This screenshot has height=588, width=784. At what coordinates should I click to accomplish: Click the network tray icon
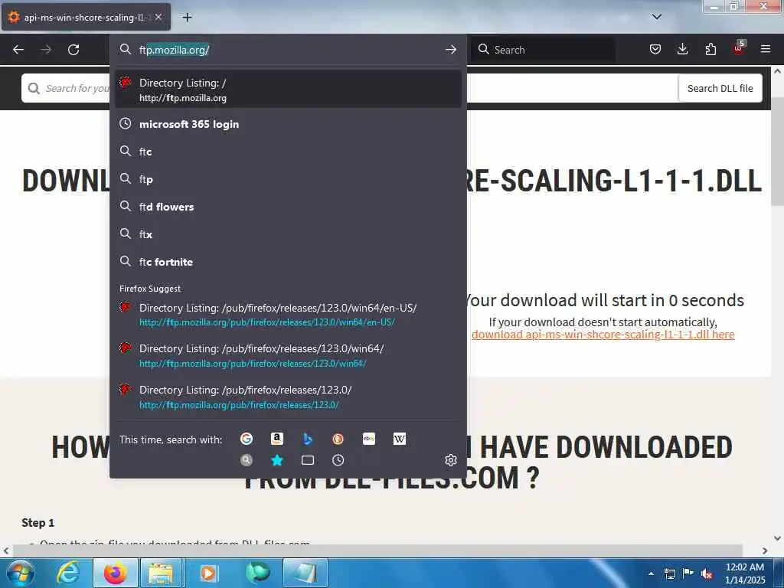pyautogui.click(x=669, y=573)
